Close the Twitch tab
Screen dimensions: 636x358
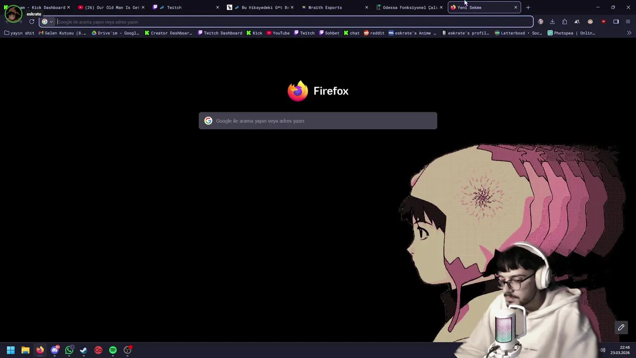pyautogui.click(x=218, y=7)
